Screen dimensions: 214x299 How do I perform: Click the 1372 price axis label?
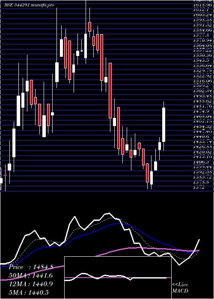click(x=199, y=187)
